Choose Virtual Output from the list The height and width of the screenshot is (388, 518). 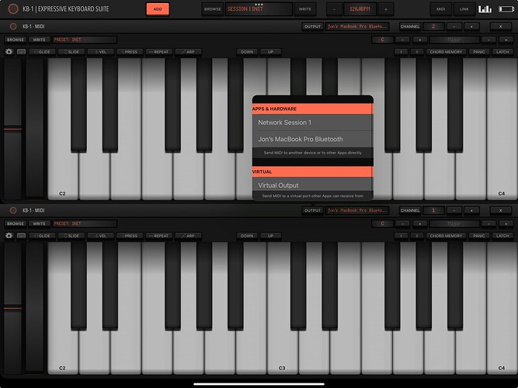pos(312,185)
